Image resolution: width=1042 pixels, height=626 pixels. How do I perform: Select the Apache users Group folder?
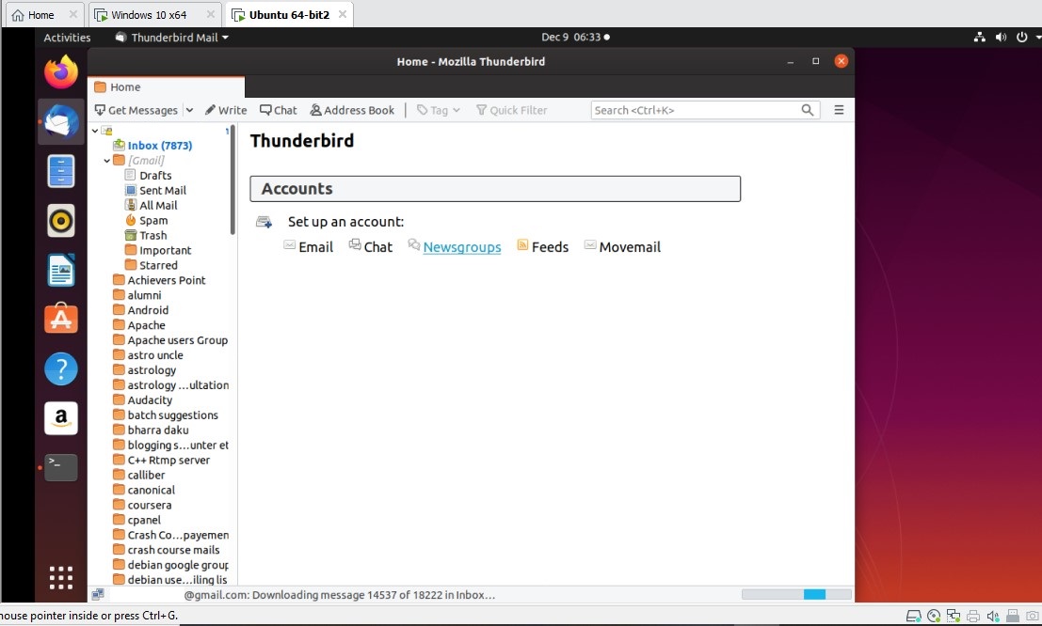click(178, 340)
